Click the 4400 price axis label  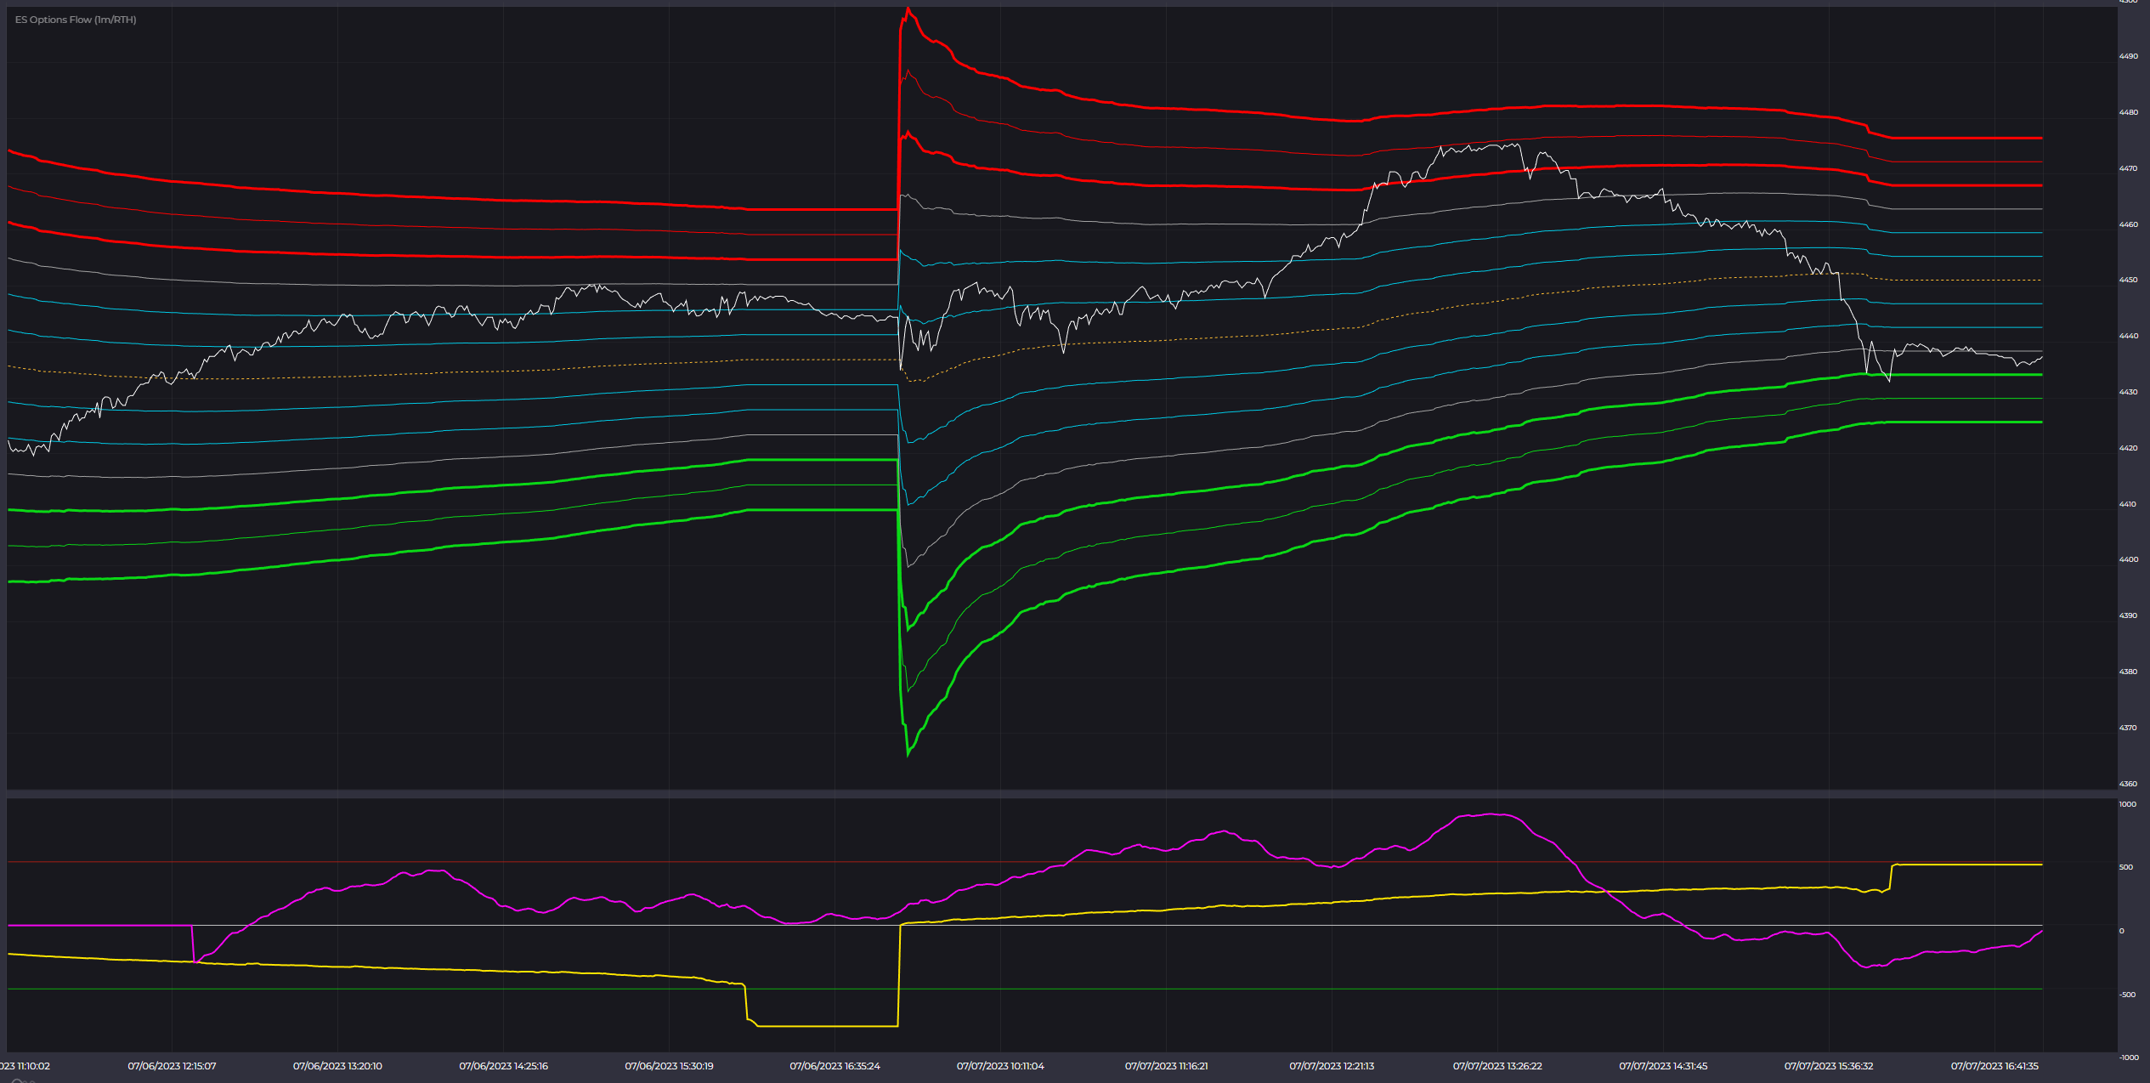[2128, 559]
